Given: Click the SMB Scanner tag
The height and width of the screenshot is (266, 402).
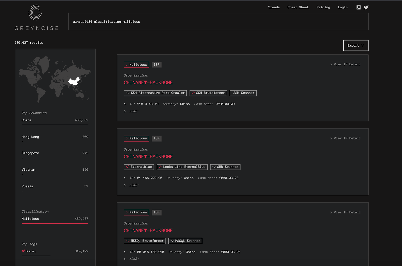Looking at the screenshot, I should tap(225, 167).
